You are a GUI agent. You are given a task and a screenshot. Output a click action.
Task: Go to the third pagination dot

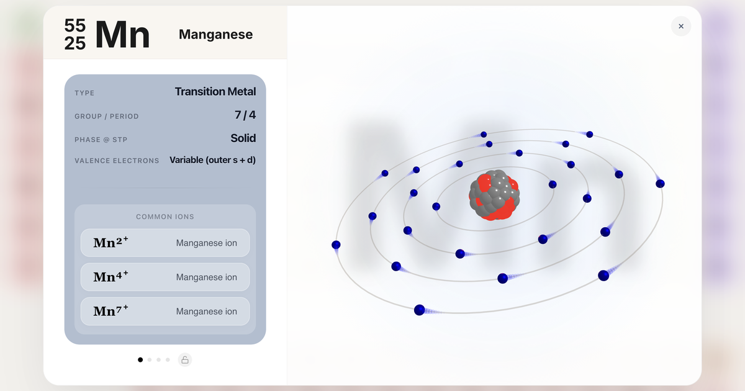pyautogui.click(x=159, y=359)
